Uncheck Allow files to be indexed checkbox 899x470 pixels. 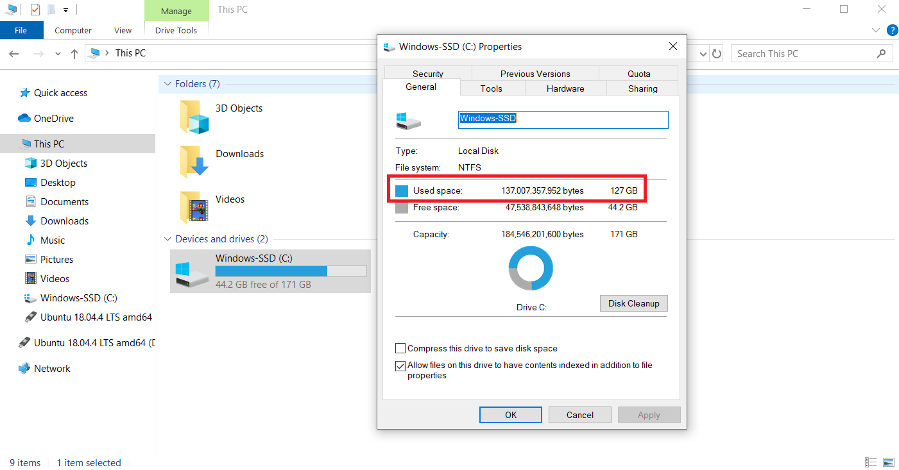click(x=400, y=366)
